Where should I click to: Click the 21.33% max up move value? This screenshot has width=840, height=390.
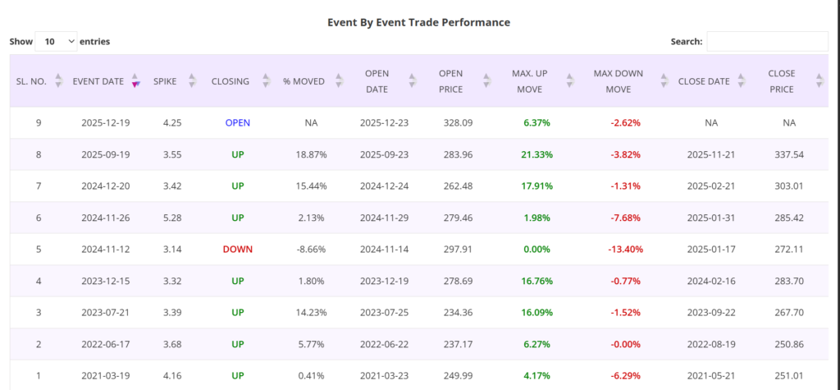click(536, 154)
